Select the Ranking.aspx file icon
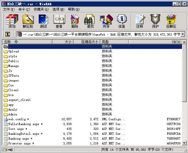This screenshot has width=188, height=153. click(6, 138)
